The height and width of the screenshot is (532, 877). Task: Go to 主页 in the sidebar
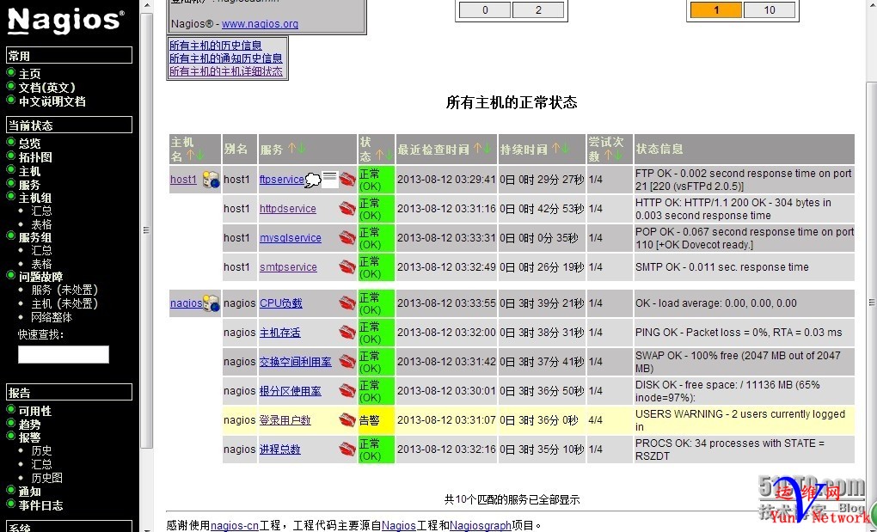pos(29,74)
